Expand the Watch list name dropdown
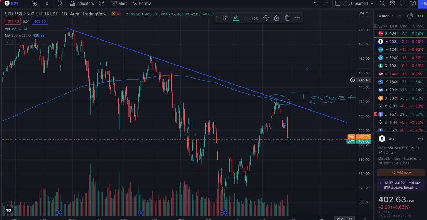427x220 pixels. 386,16
